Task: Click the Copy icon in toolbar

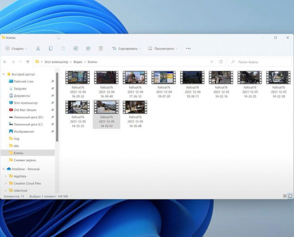Action: (x=50, y=48)
